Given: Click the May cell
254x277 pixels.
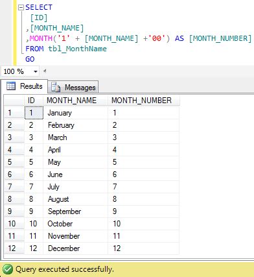Looking at the screenshot, I should [75, 162].
